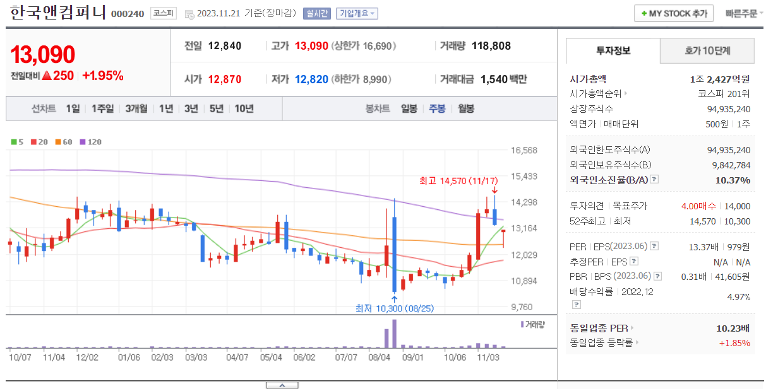Click the +1.95% change value
Viewport: 766px width, 389px height.
103,76
